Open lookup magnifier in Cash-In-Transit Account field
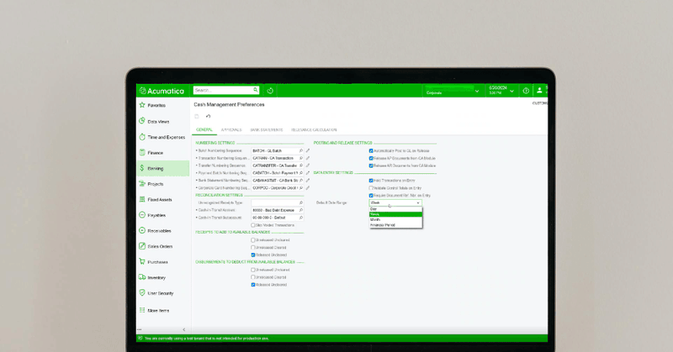This screenshot has width=673, height=352. tap(301, 210)
